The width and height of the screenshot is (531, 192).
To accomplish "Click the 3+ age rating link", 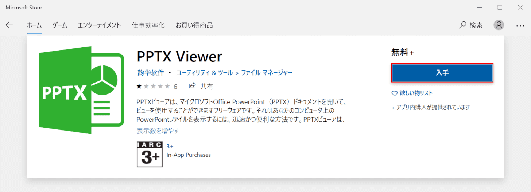I will (170, 146).
